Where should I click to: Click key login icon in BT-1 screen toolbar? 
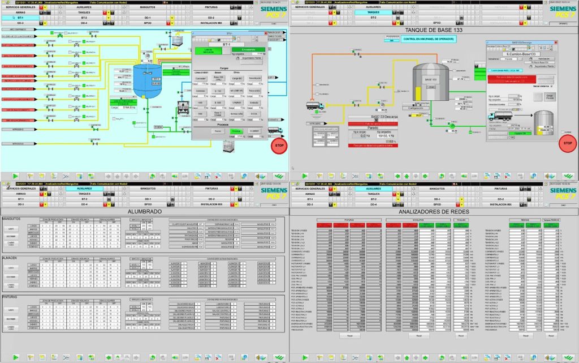(31, 176)
